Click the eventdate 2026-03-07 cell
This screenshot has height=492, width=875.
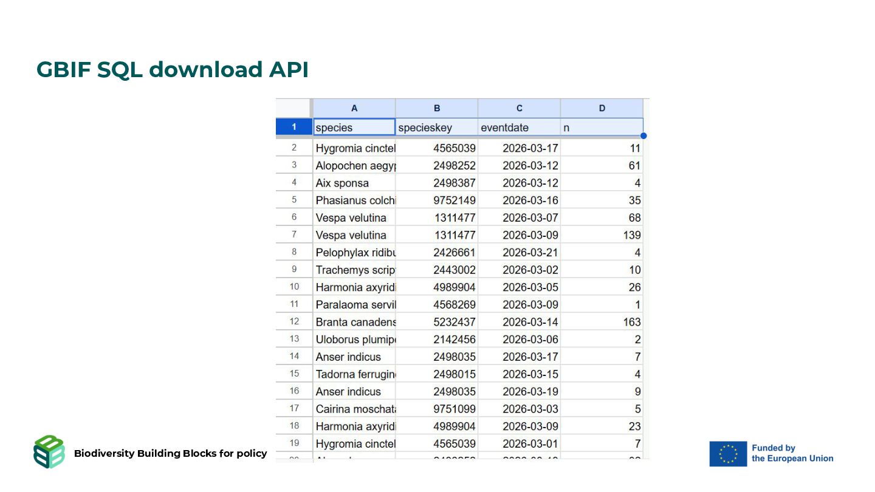click(x=520, y=217)
